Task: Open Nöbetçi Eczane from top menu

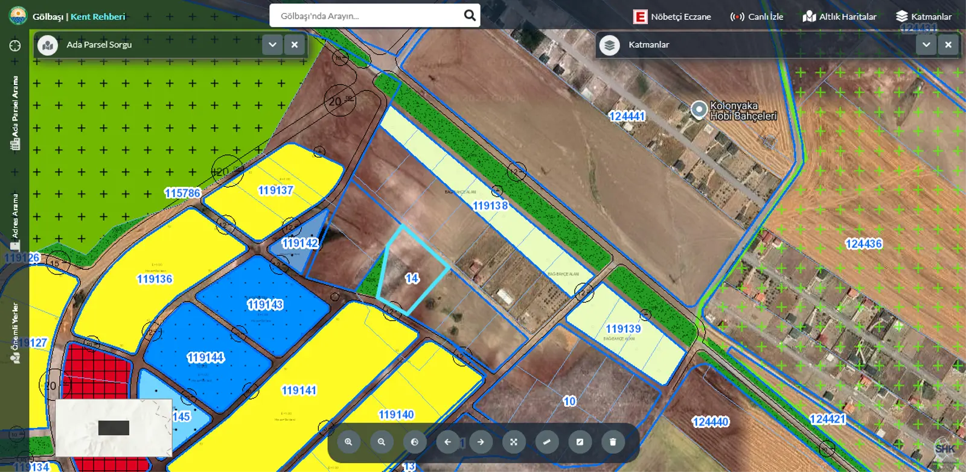Action: (672, 17)
